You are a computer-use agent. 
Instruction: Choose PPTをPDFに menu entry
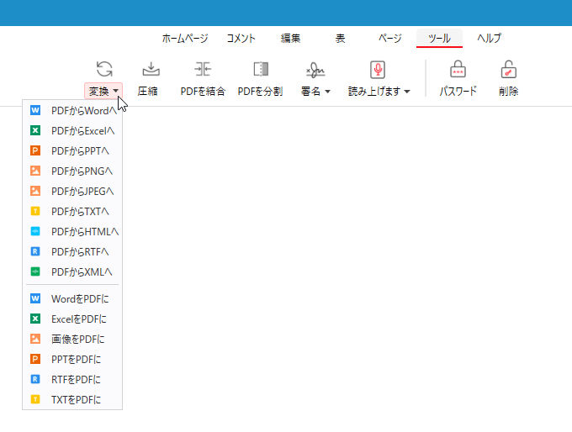coord(72,359)
